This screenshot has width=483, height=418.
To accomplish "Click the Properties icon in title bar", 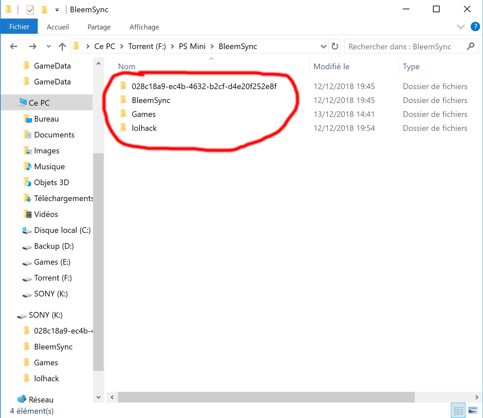I will tap(30, 10).
